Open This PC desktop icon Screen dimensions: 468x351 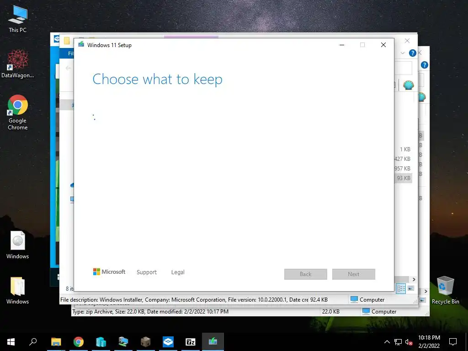18,19
